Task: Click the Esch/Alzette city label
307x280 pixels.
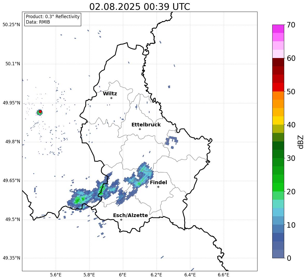Action: (x=130, y=215)
